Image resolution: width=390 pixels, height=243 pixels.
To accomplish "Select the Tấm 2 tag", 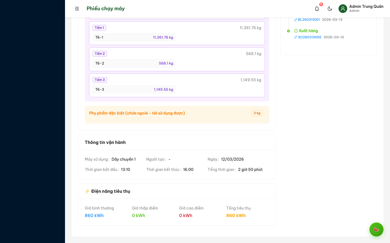I will [100, 54].
